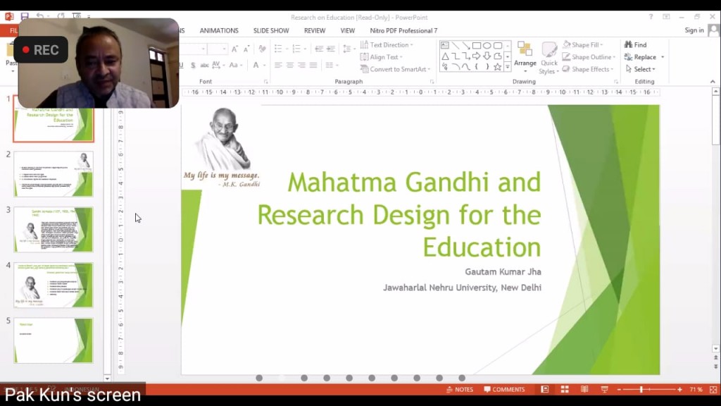Toggle the Comments pane
This screenshot has width=721, height=406.
coord(503,389)
